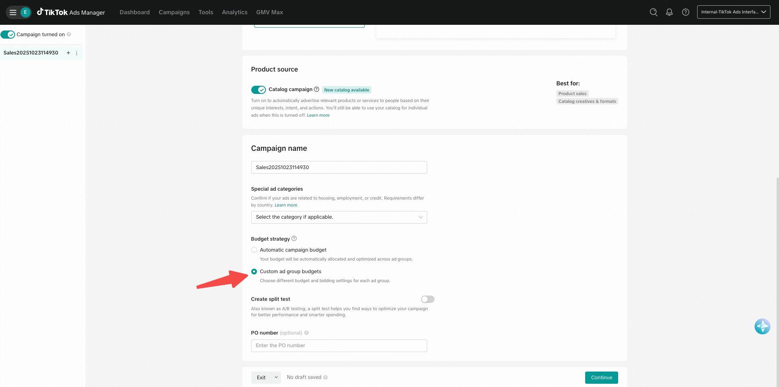This screenshot has width=779, height=387.
Task: Turn off the Campaign turned on toggle
Action: pos(8,35)
